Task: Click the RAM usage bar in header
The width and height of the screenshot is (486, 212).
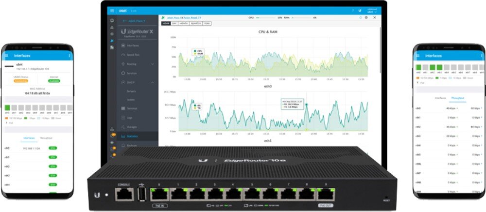Action: 301,18
